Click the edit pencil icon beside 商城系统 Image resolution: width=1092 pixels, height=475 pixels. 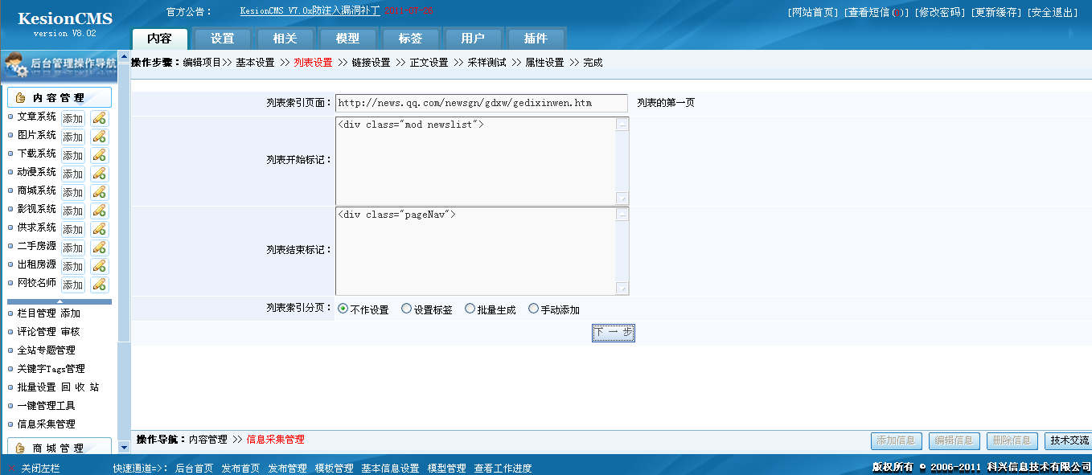[99, 192]
